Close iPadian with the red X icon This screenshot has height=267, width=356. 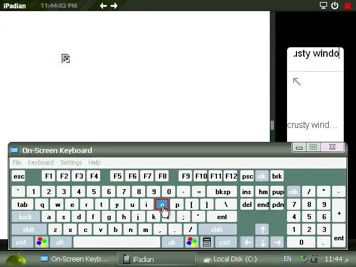click(348, 6)
